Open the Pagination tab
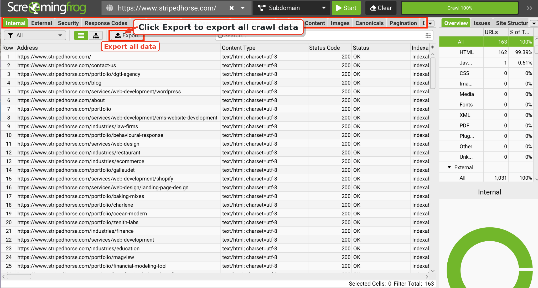This screenshot has width=538, height=288. 403,23
